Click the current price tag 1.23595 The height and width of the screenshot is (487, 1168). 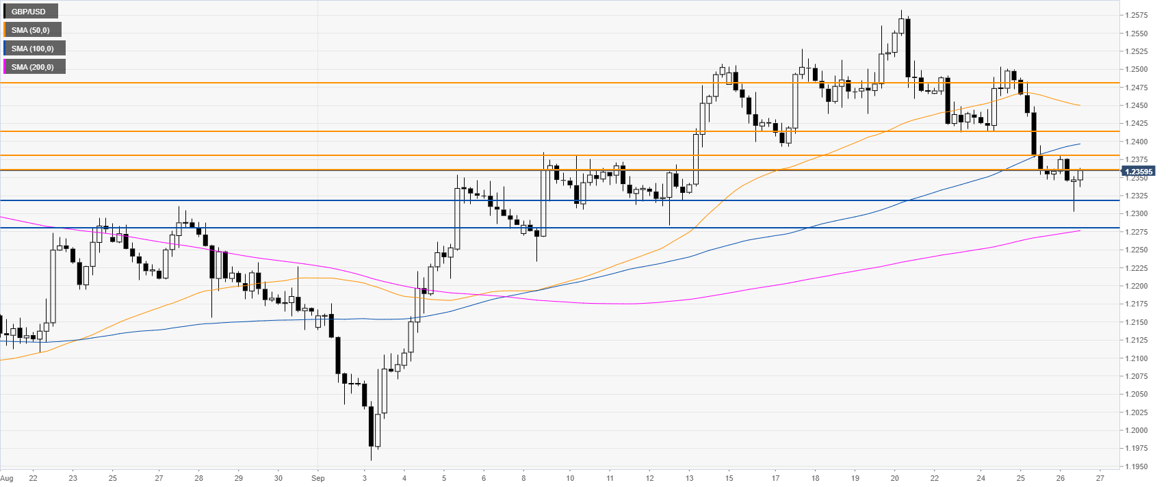[1139, 172]
